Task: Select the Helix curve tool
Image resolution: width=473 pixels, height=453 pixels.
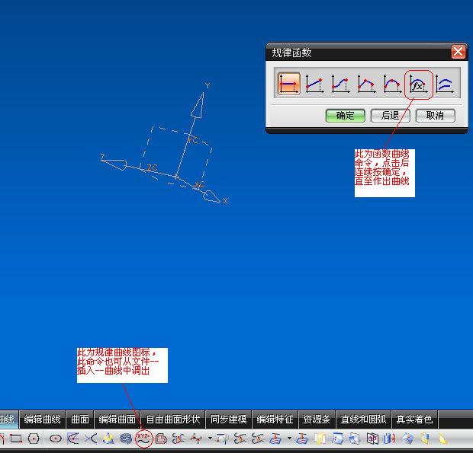Action: coord(126,439)
